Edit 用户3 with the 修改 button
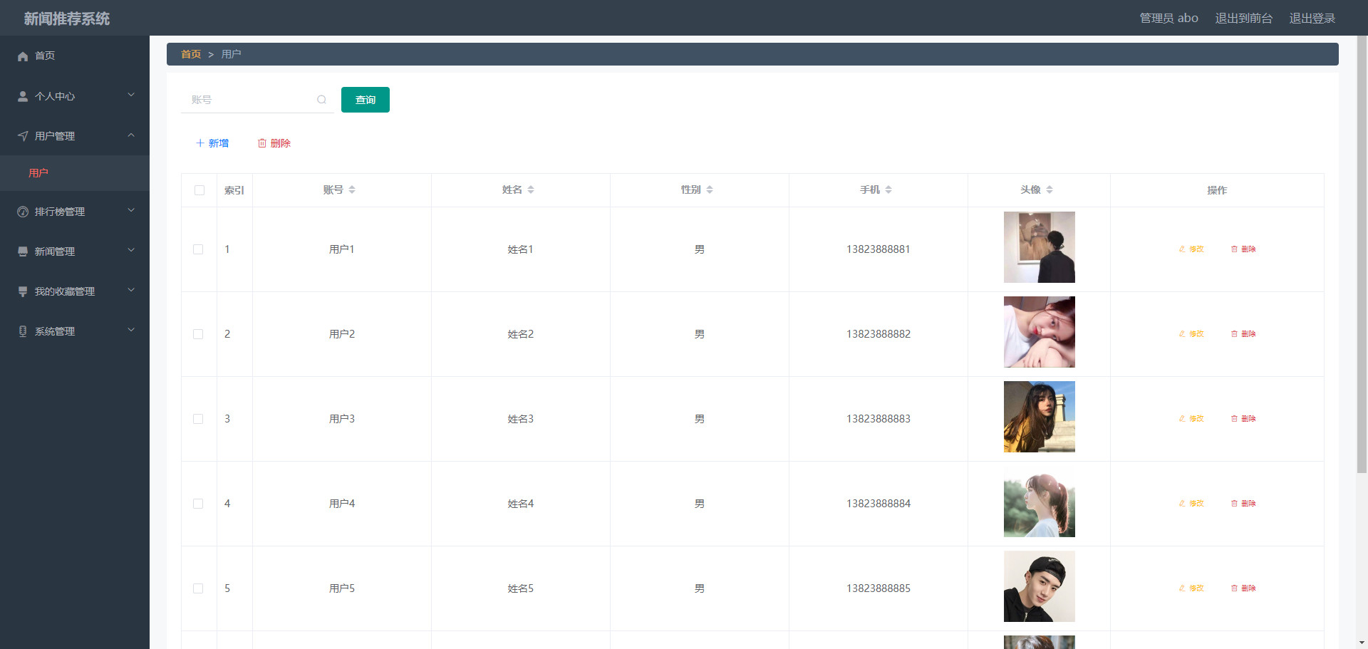 pos(1191,419)
